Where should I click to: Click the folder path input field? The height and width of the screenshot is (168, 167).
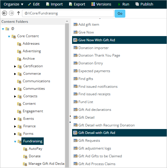[x=68, y=13]
